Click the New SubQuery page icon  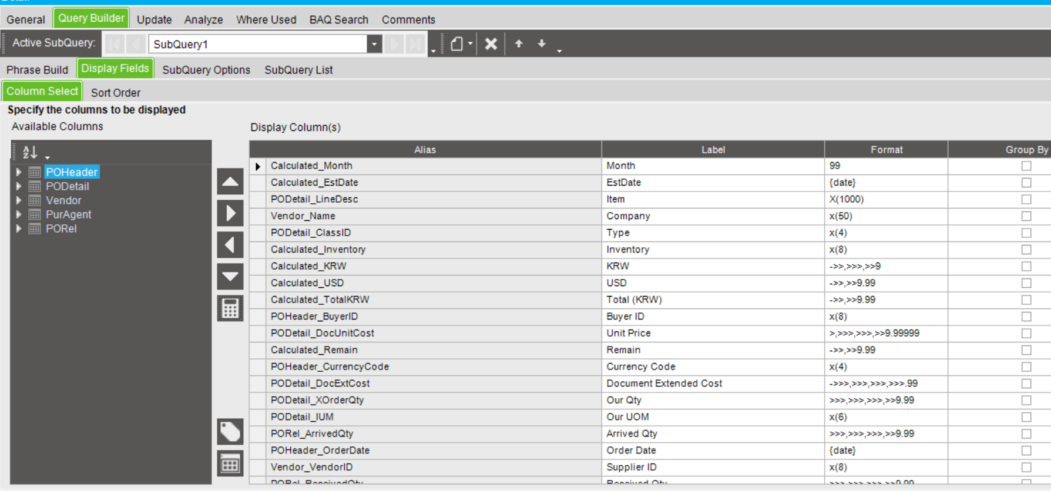click(x=456, y=44)
